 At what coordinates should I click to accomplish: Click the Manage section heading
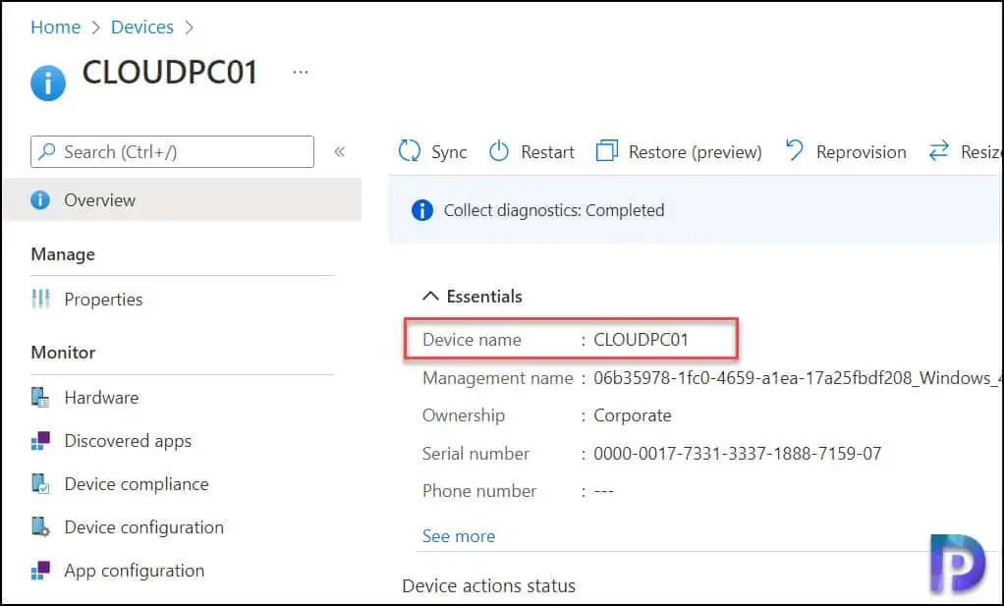coord(63,254)
